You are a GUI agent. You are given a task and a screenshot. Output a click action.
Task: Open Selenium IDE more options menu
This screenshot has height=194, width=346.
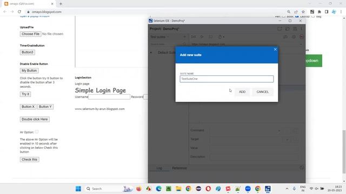pyautogui.click(x=302, y=29)
